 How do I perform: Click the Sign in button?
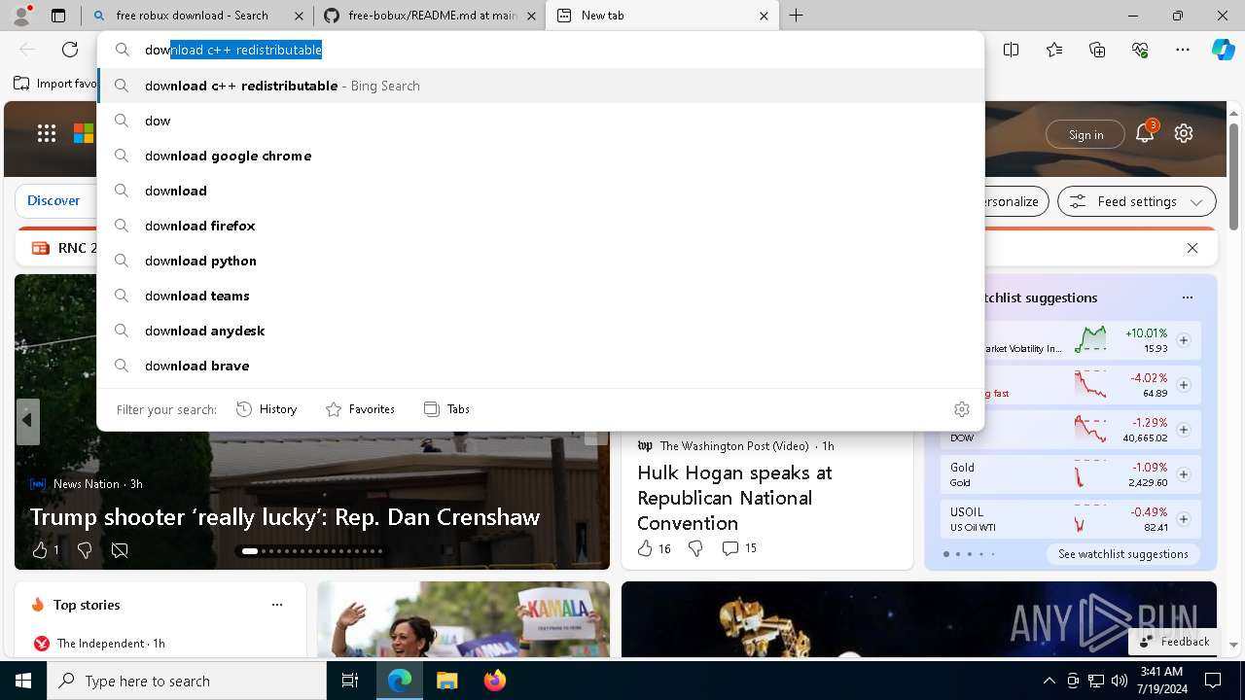[1085, 134]
